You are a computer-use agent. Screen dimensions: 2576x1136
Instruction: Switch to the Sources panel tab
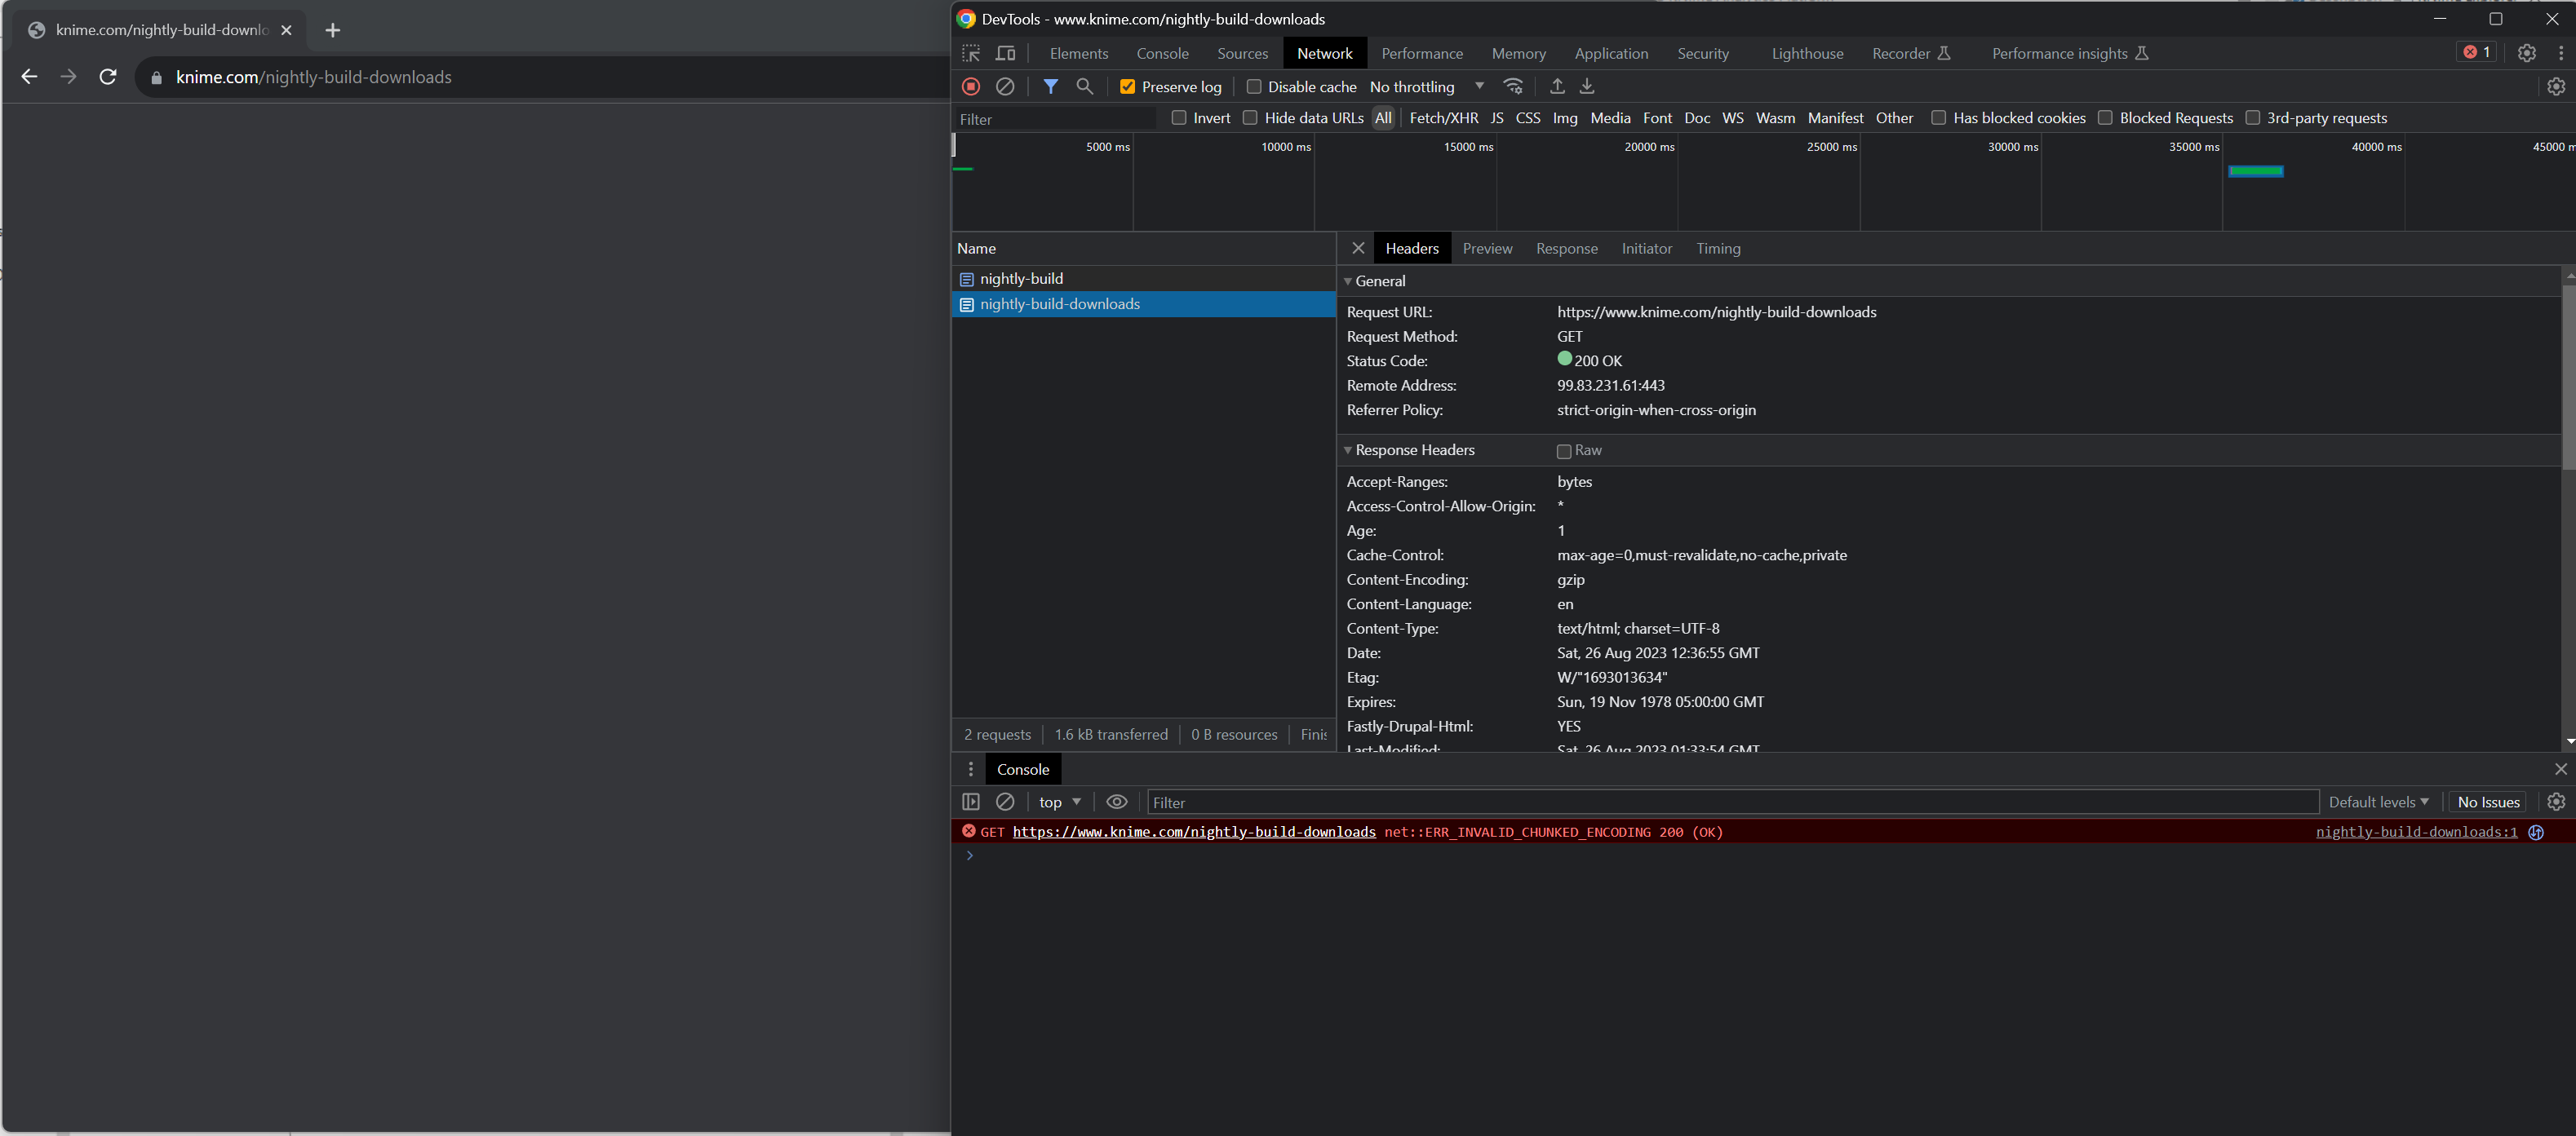1242,53
